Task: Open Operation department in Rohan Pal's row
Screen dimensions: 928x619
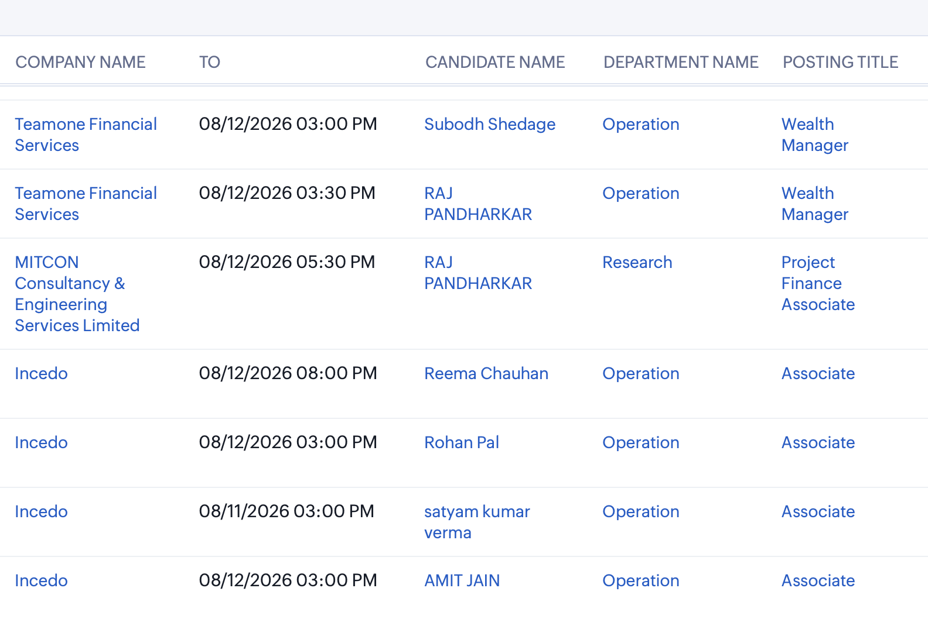Action: 641,442
